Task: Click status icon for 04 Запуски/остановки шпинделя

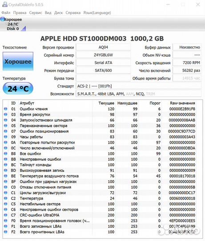Action: tap(6, 120)
